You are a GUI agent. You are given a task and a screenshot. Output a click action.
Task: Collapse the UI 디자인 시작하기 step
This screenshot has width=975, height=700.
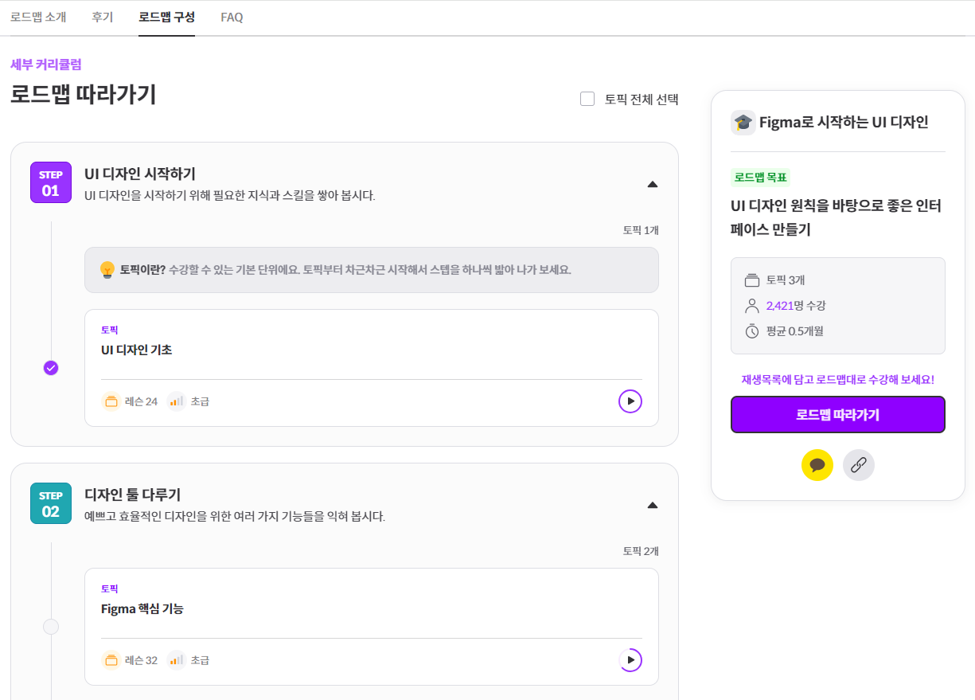tap(653, 184)
